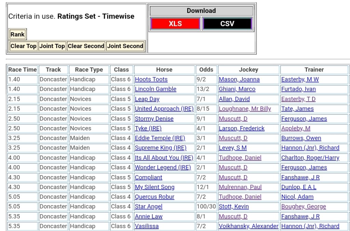Open horse Hoots Toots page

(x=151, y=79)
